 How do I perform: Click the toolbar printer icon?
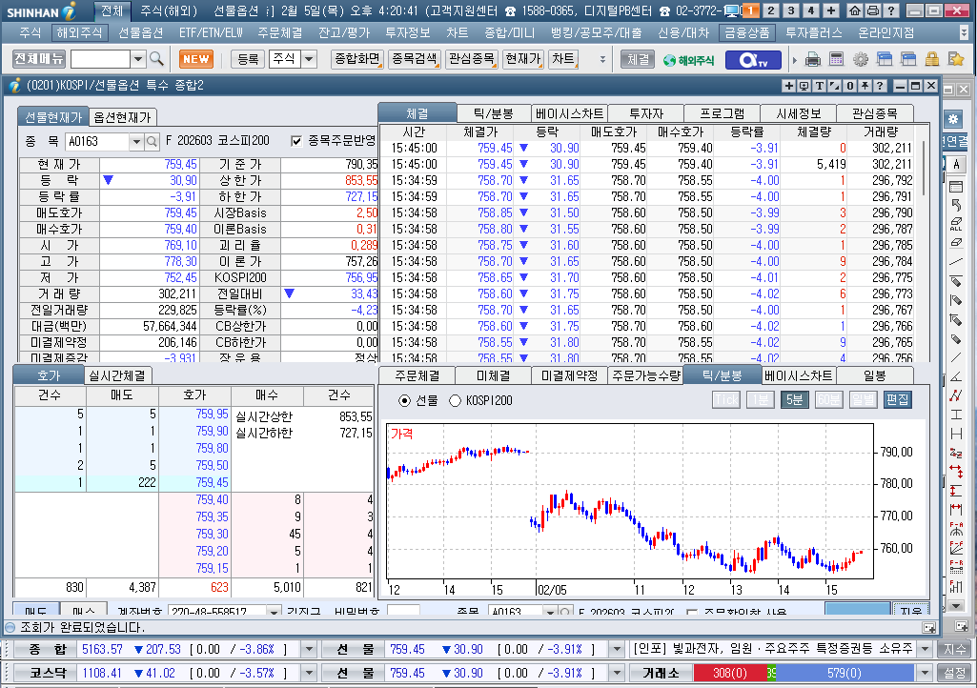813,60
